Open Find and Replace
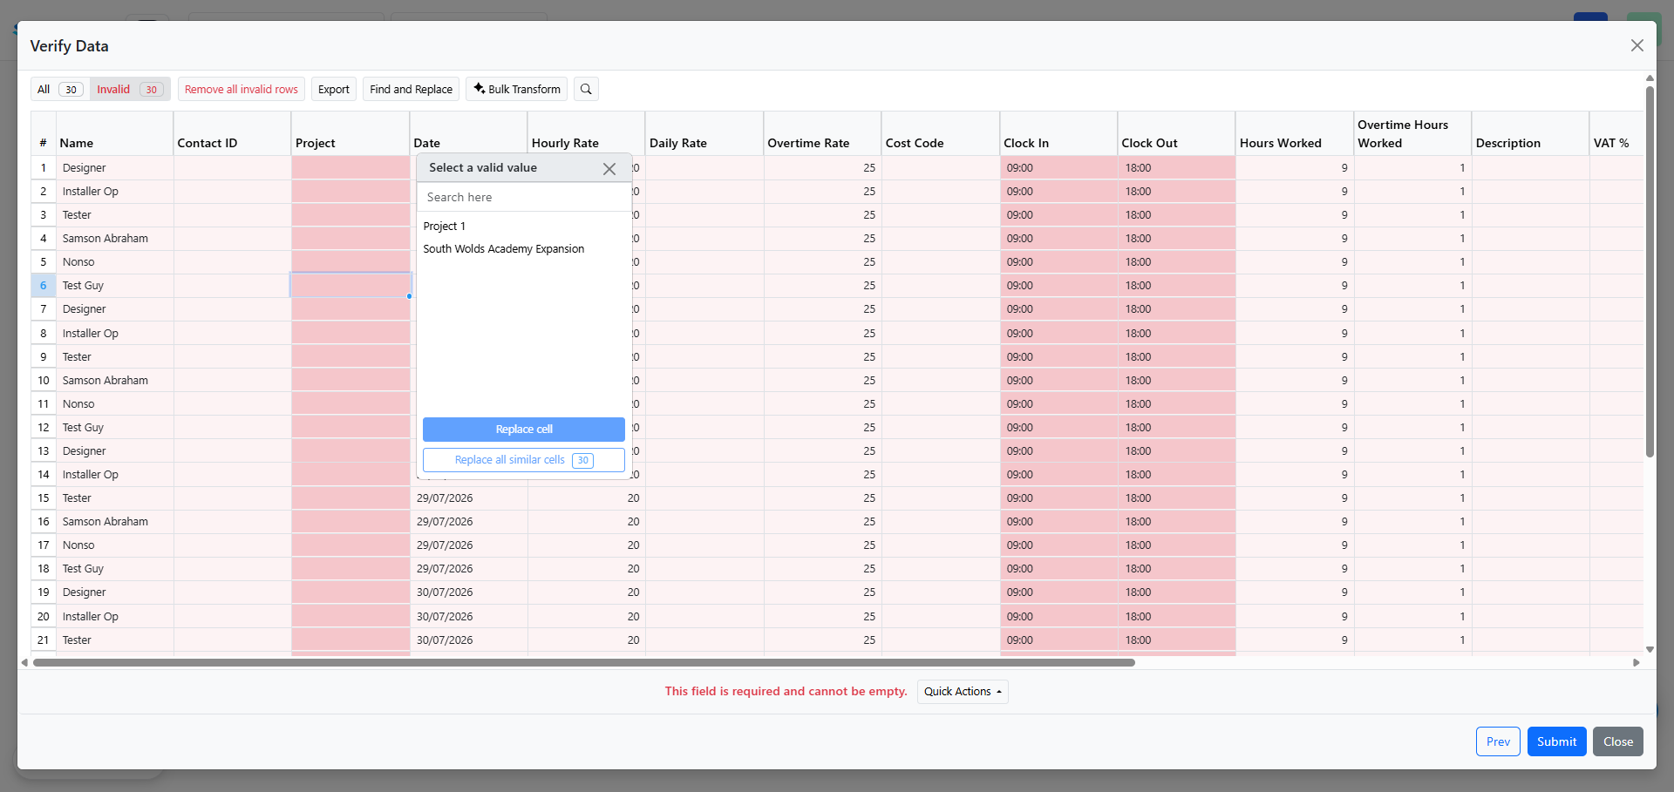The image size is (1674, 792). click(x=411, y=89)
